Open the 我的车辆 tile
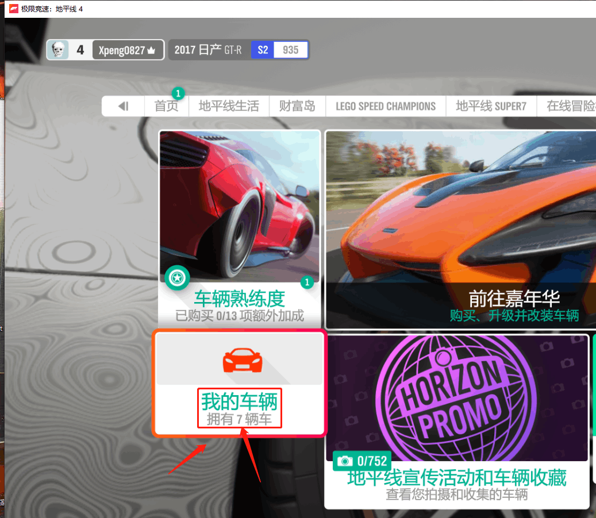Image resolution: width=596 pixels, height=518 pixels. click(240, 384)
